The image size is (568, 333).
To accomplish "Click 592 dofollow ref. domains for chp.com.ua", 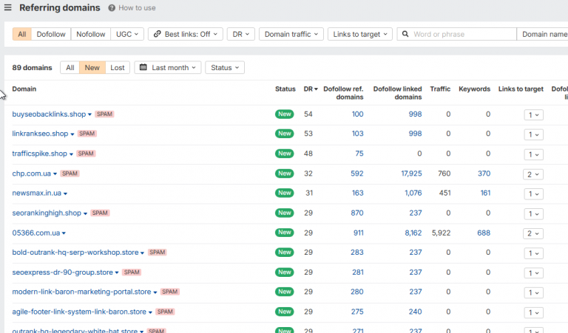I will [x=356, y=174].
